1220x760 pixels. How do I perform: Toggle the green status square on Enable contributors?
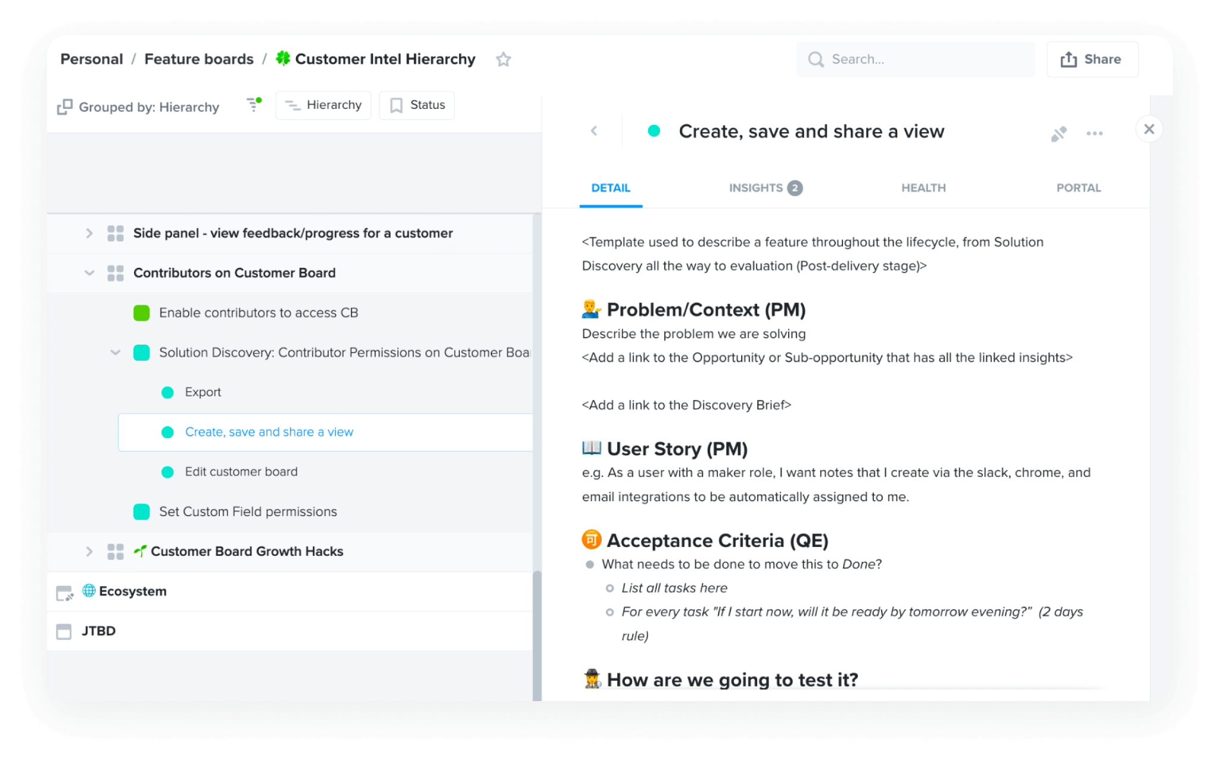[x=141, y=312]
